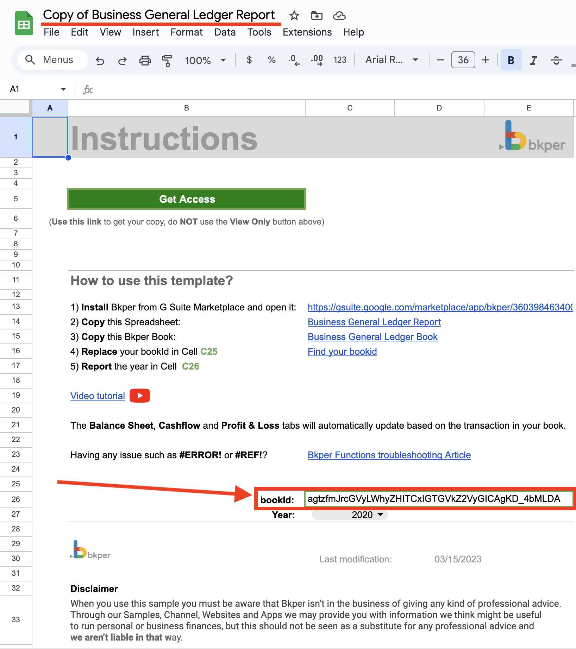The height and width of the screenshot is (649, 576).
Task: Click the Get Access button
Action: pos(186,199)
